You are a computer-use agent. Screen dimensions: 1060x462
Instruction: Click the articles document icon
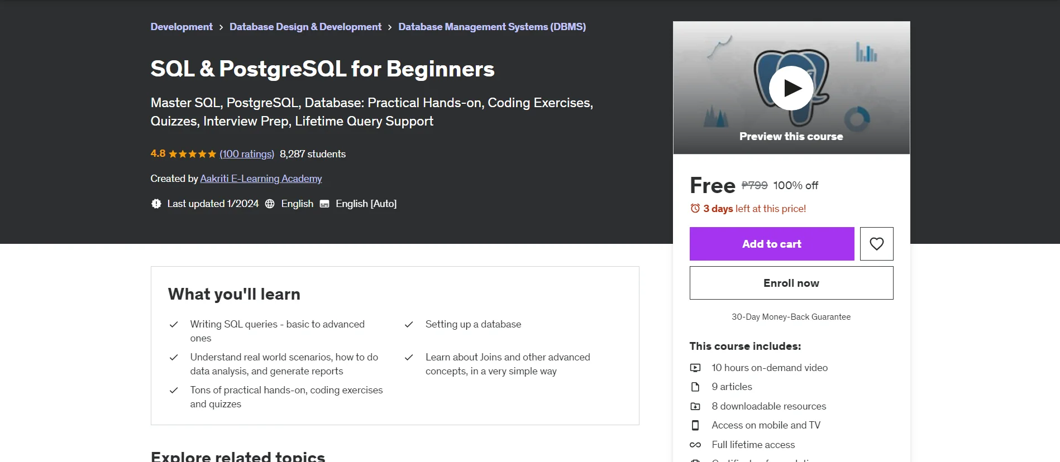695,387
